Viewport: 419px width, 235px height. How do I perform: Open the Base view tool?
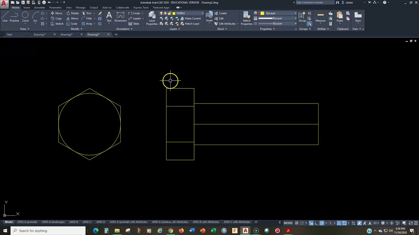tap(358, 17)
